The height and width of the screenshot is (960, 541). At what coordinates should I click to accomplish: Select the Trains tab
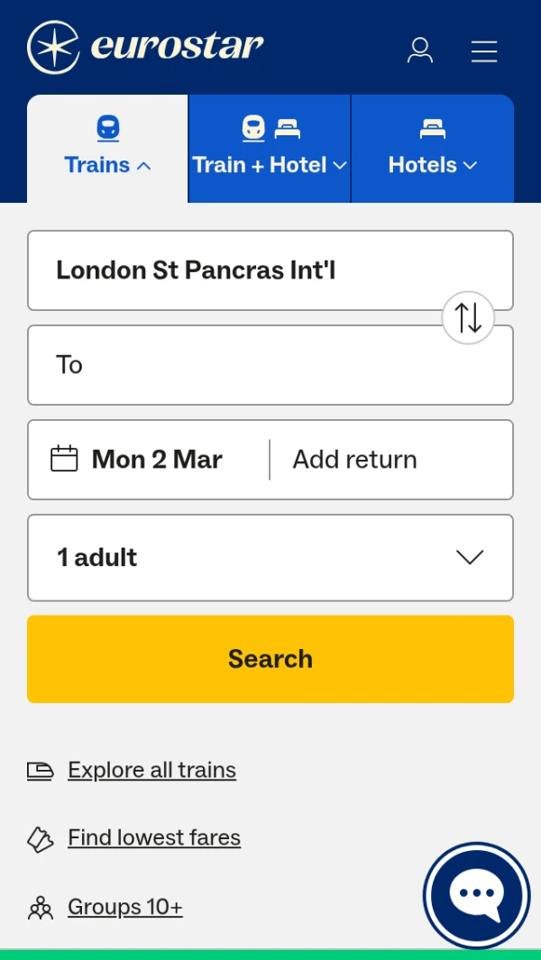[x=107, y=149]
